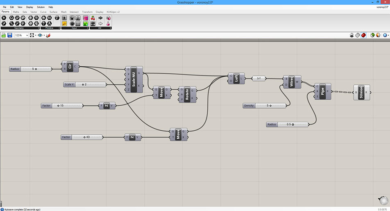The height and width of the screenshot is (211, 390).
Task: Turn off preview with the no-preview icon
Action: 351,35
